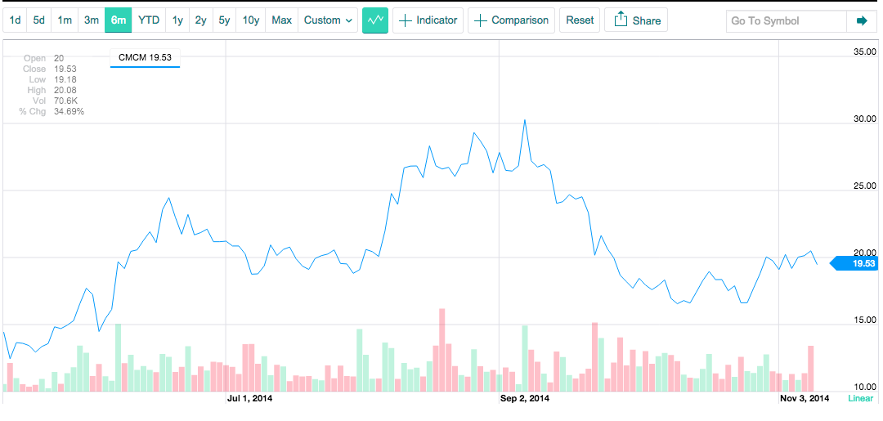
Task: Click the CMCM 19.53 legend label
Action: [146, 57]
